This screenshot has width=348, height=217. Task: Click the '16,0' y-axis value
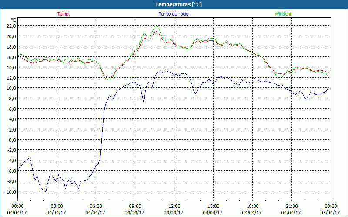pyautogui.click(x=12, y=57)
